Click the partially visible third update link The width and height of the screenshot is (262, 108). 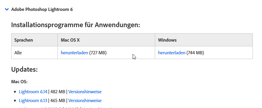coord(40,107)
